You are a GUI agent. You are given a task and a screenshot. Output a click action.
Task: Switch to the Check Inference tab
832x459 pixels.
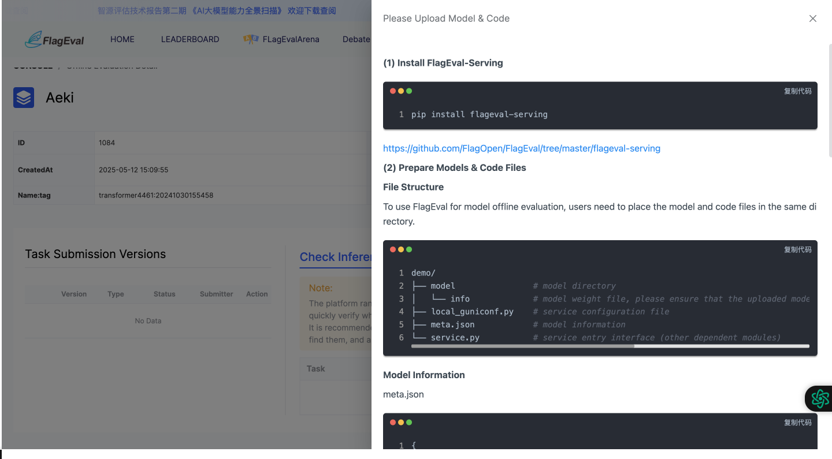coord(335,257)
